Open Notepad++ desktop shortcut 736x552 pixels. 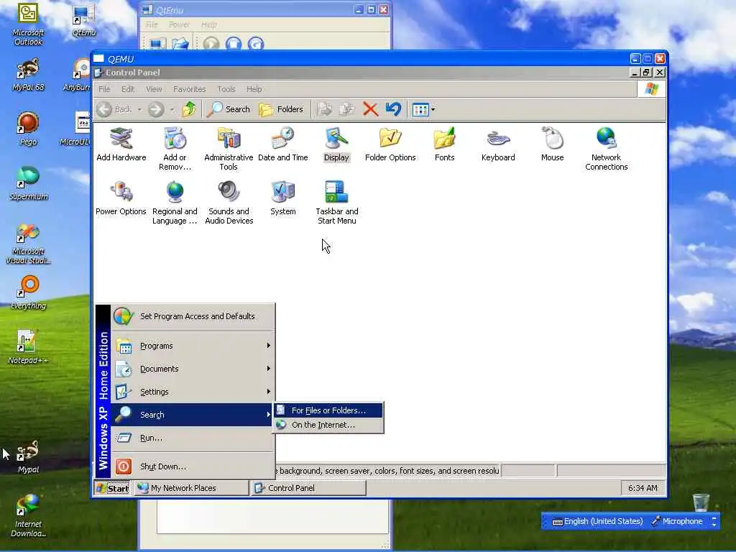[28, 347]
